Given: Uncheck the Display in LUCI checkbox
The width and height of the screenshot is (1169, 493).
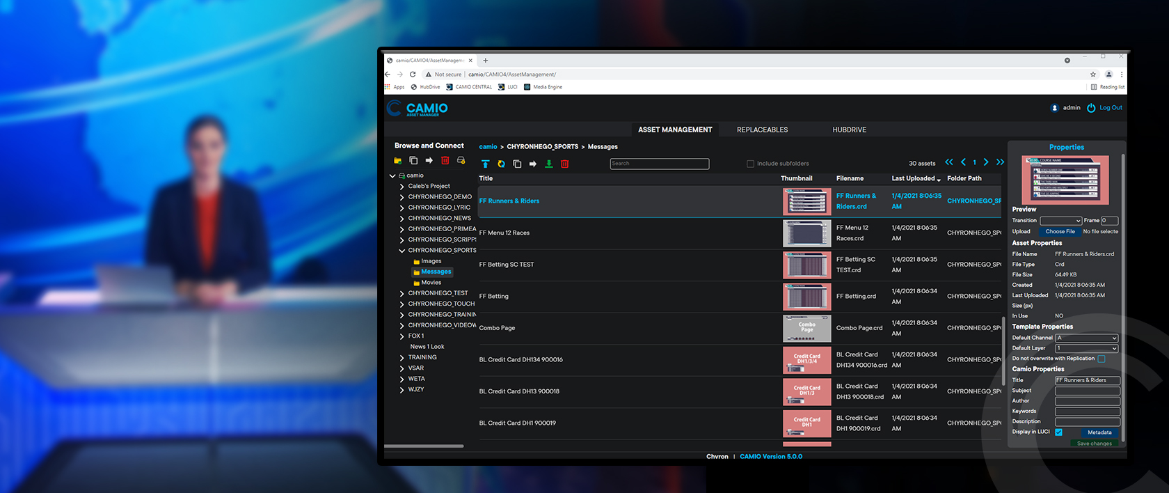Looking at the screenshot, I should point(1058,432).
